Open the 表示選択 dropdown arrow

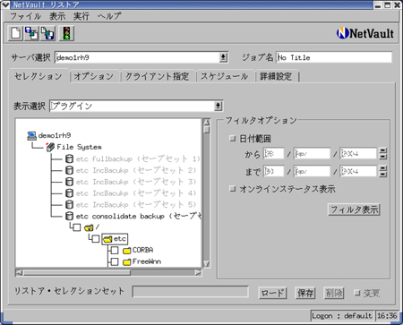click(x=219, y=106)
